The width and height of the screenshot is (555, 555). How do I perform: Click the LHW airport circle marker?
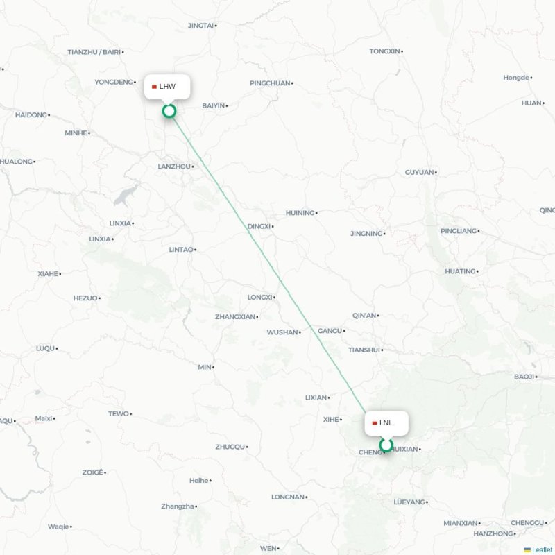click(x=169, y=111)
